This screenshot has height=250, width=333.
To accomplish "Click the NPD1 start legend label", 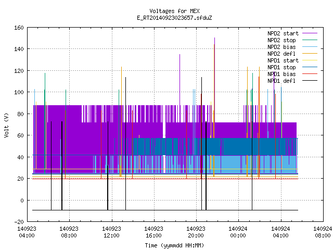I will (x=283, y=60).
